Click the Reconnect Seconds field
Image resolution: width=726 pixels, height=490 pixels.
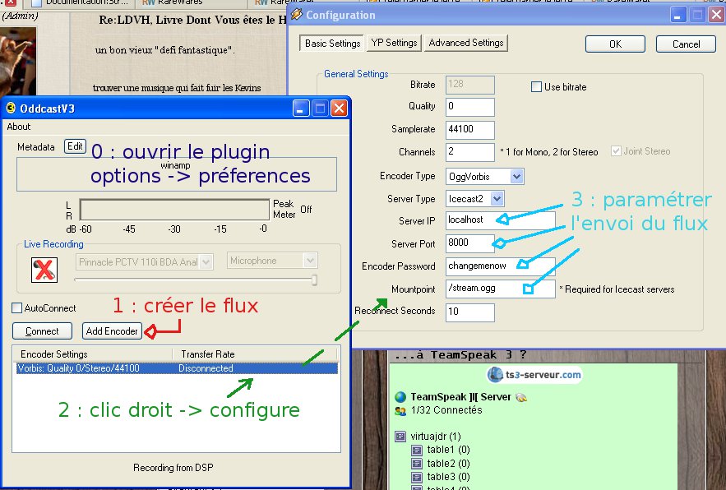470,312
